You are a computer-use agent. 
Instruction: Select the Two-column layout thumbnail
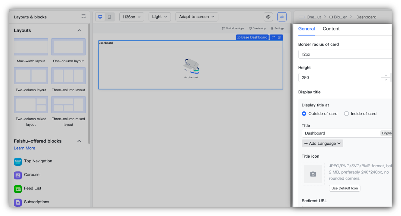coord(31,76)
